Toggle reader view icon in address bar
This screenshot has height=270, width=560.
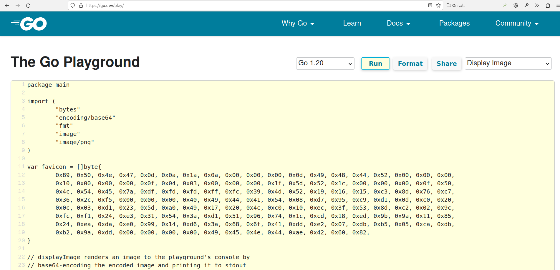pyautogui.click(x=430, y=5)
